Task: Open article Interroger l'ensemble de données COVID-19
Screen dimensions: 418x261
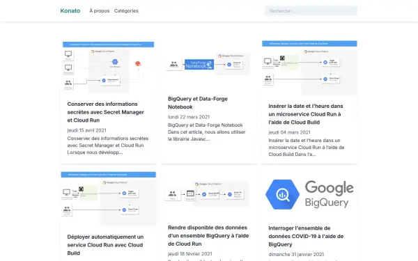Action: [306, 236]
